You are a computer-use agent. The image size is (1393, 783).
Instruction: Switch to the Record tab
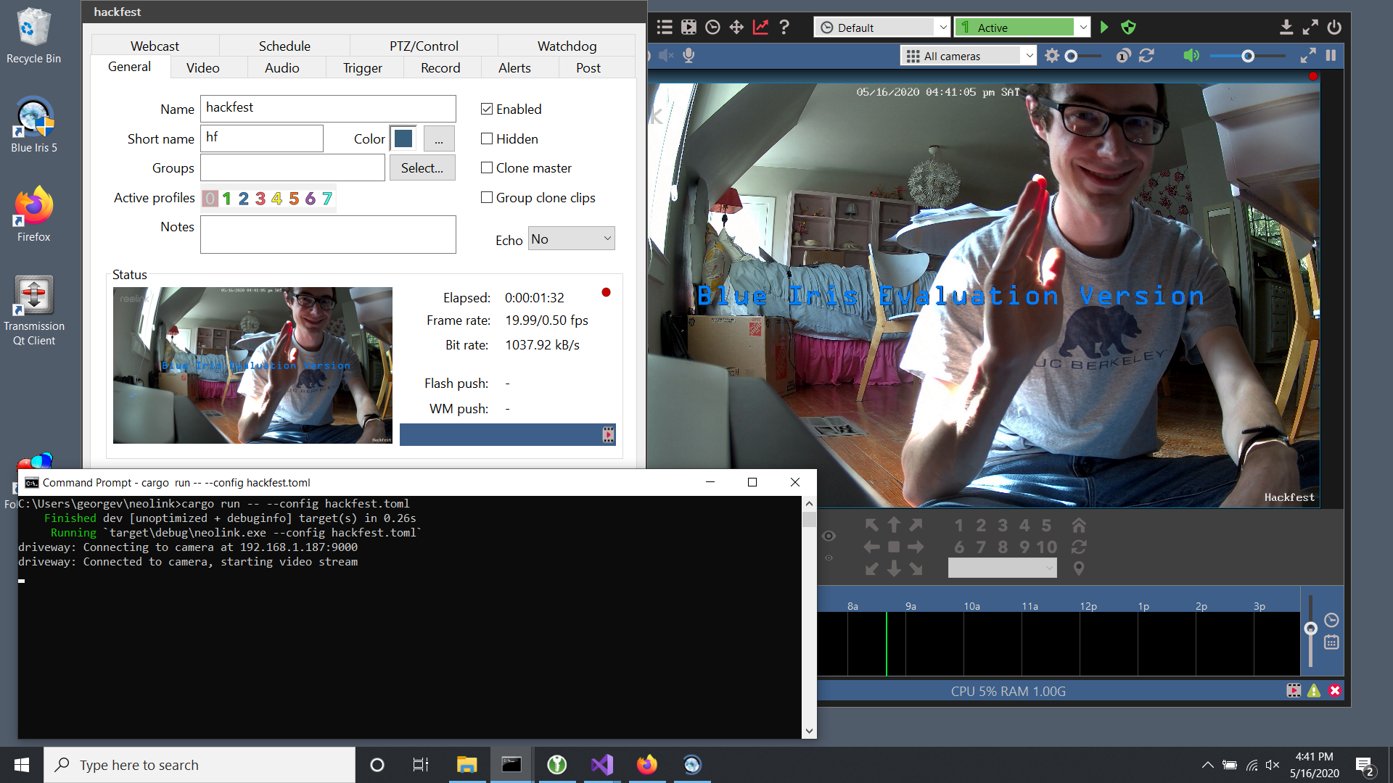pos(440,67)
